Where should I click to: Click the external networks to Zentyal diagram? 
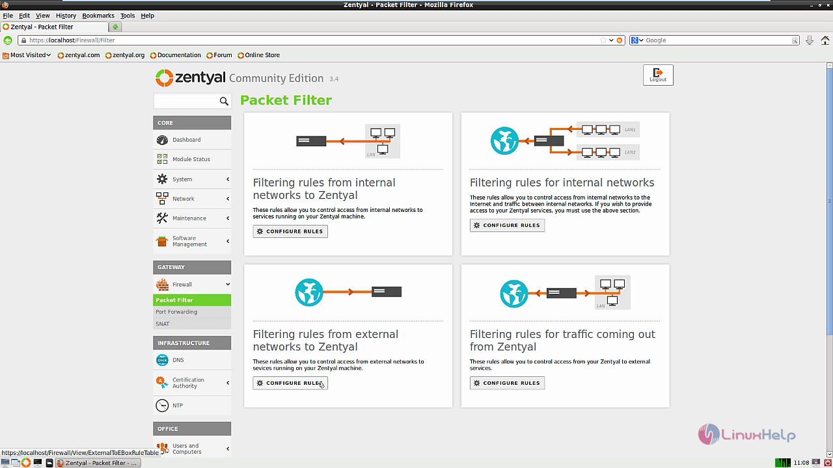point(348,292)
